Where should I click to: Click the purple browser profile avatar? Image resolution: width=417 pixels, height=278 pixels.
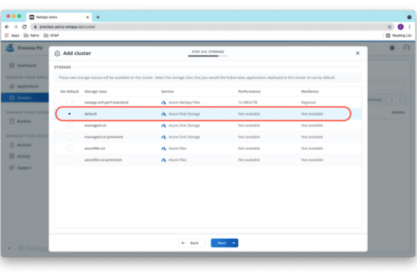tap(401, 26)
